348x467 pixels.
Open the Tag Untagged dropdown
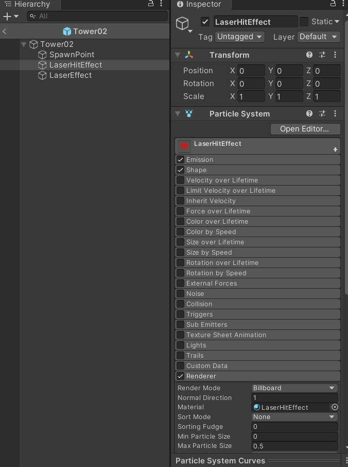pyautogui.click(x=239, y=37)
